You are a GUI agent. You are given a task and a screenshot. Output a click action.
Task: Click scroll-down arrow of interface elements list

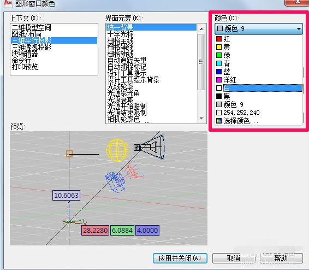pos(201,118)
